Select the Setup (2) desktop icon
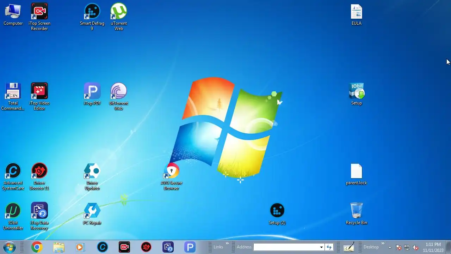 click(x=277, y=214)
